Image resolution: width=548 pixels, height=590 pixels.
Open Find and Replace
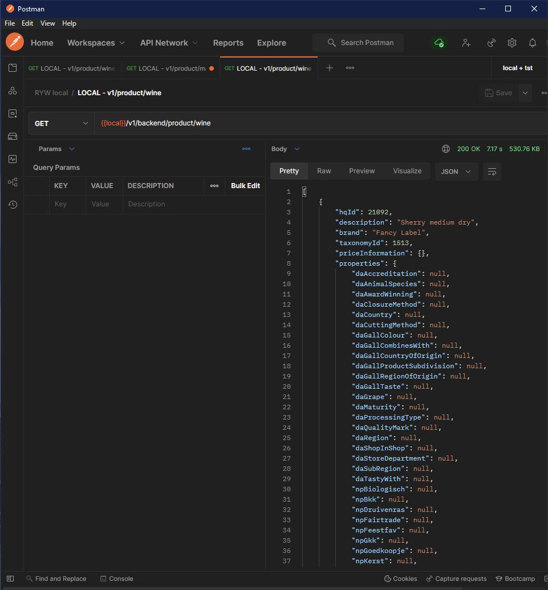pos(56,579)
